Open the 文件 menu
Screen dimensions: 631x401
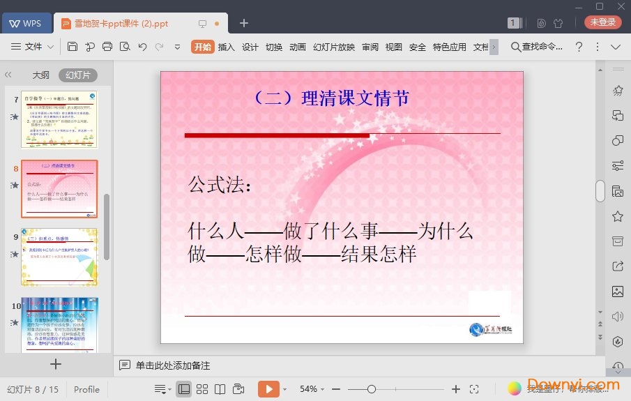pos(33,47)
